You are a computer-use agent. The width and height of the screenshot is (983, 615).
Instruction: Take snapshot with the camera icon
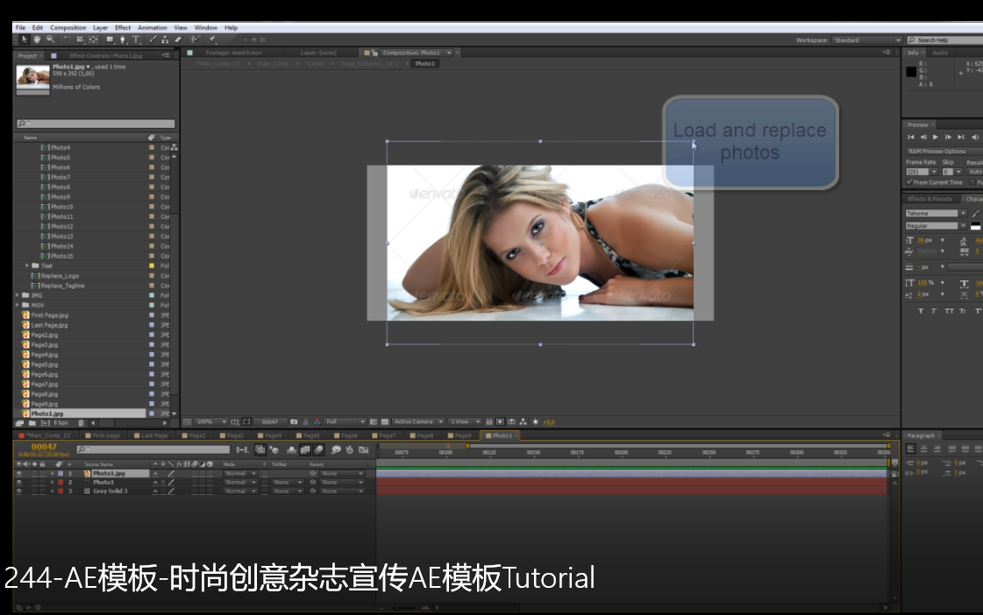294,422
